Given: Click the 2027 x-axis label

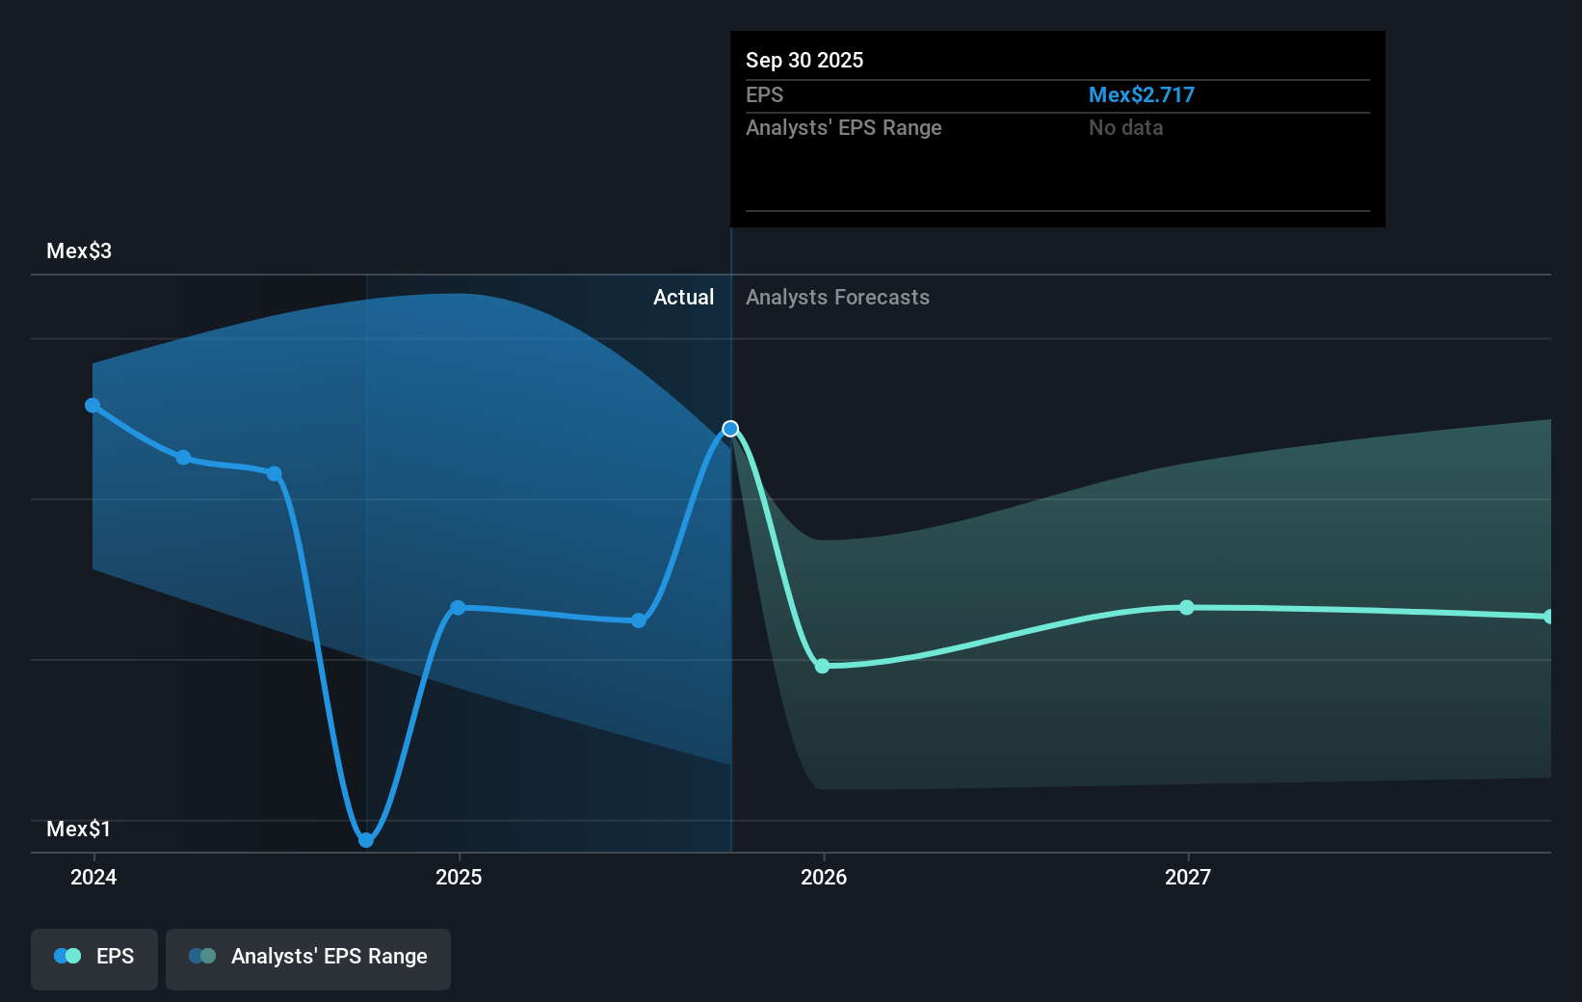Looking at the screenshot, I should click(1188, 877).
